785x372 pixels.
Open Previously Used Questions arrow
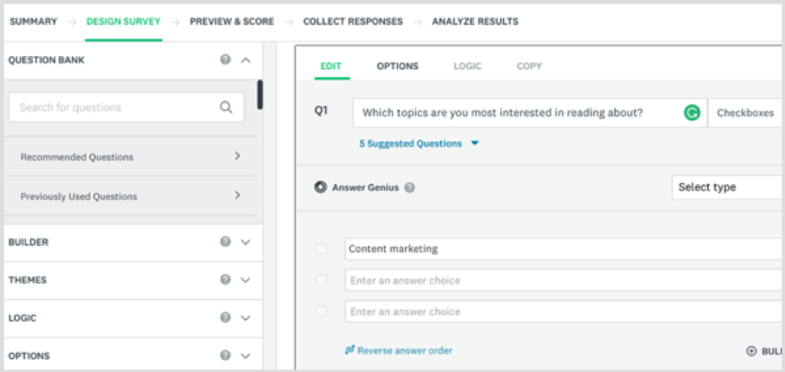[x=238, y=195]
